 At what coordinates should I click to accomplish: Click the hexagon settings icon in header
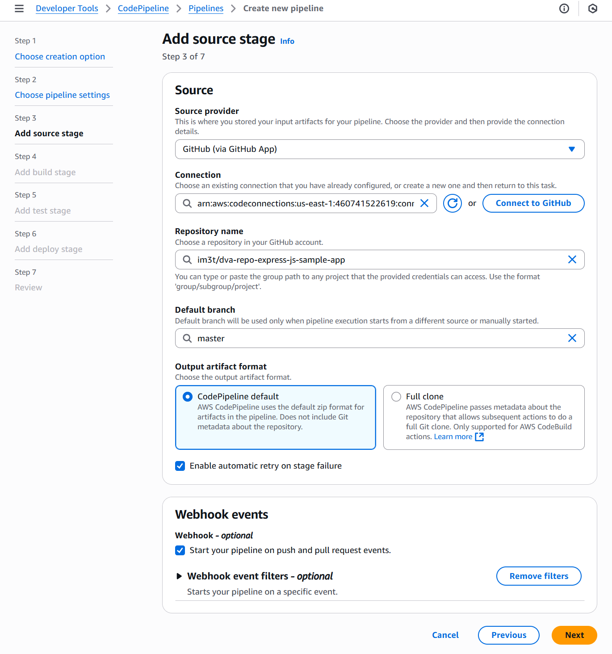point(593,8)
